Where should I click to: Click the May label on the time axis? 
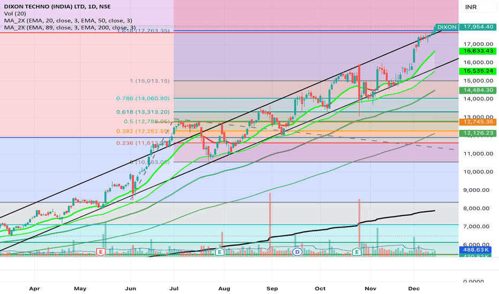(80, 289)
